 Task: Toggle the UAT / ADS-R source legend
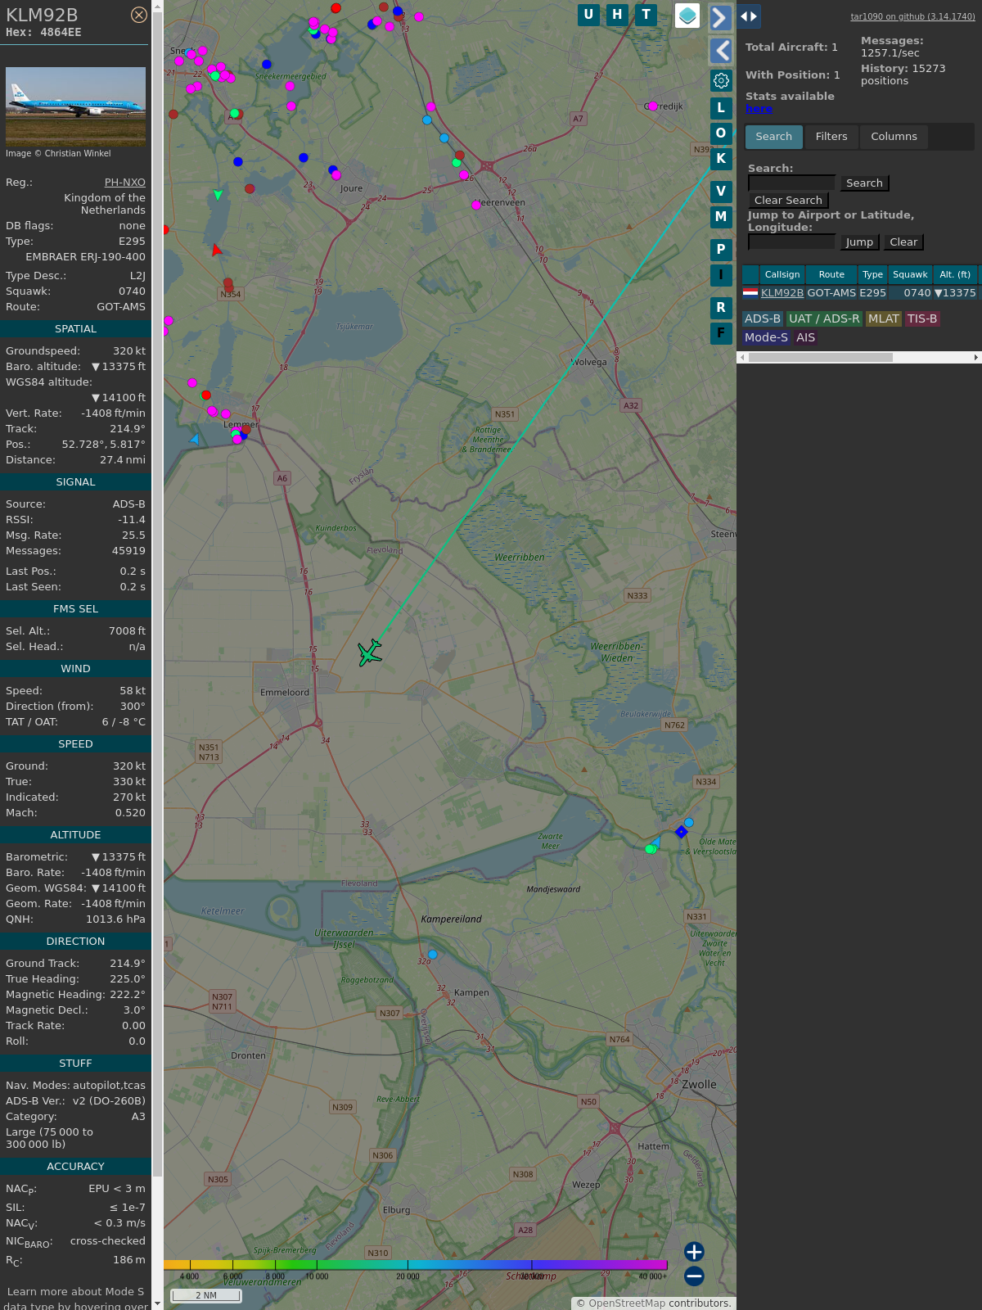824,319
